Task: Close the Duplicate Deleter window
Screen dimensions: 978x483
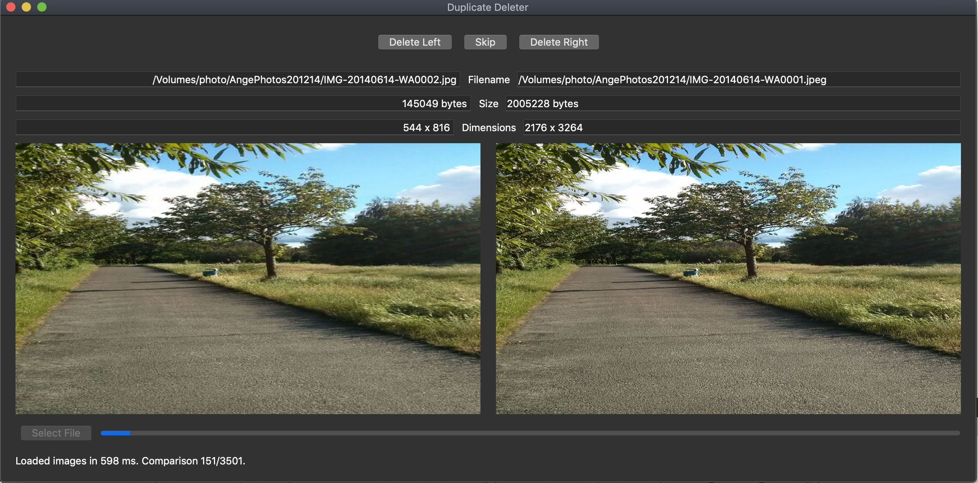Action: [11, 7]
